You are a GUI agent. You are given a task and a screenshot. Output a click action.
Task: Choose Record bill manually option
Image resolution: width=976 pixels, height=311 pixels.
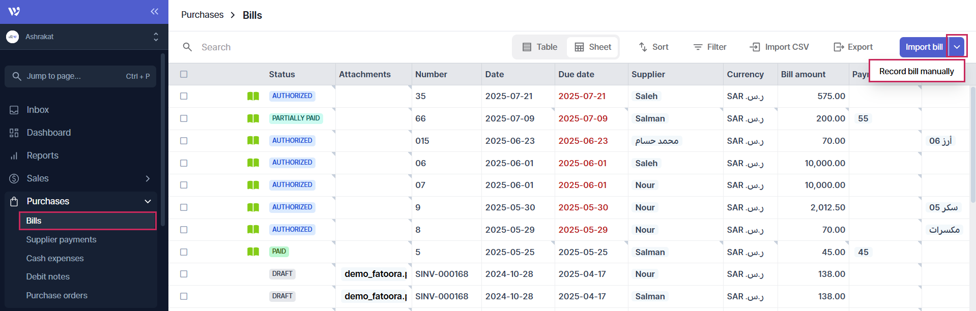916,71
